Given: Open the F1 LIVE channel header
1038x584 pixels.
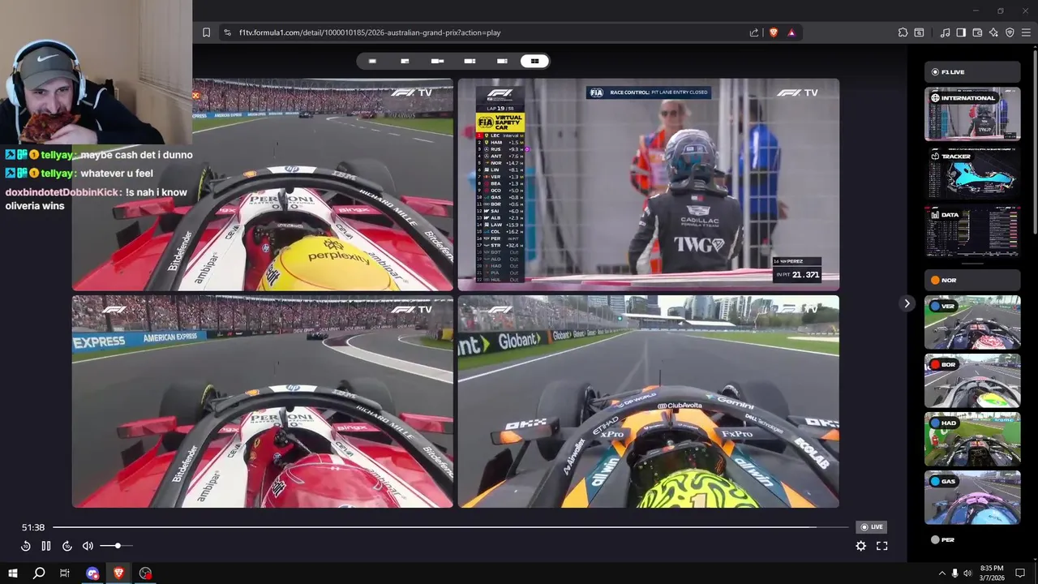Looking at the screenshot, I should 972,71.
